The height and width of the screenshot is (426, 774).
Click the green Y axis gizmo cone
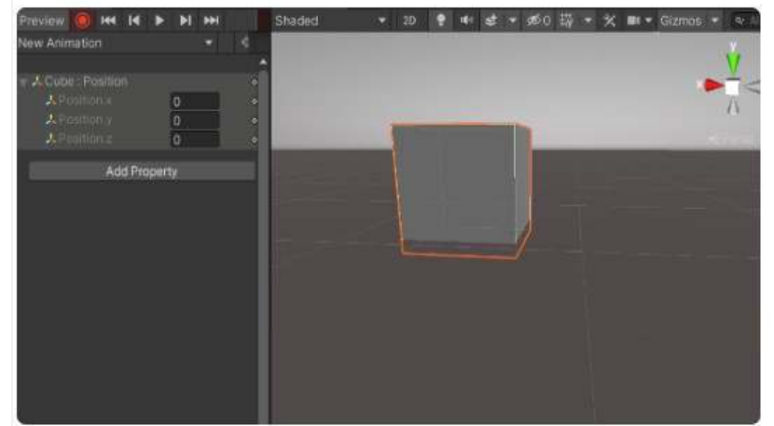[x=733, y=62]
